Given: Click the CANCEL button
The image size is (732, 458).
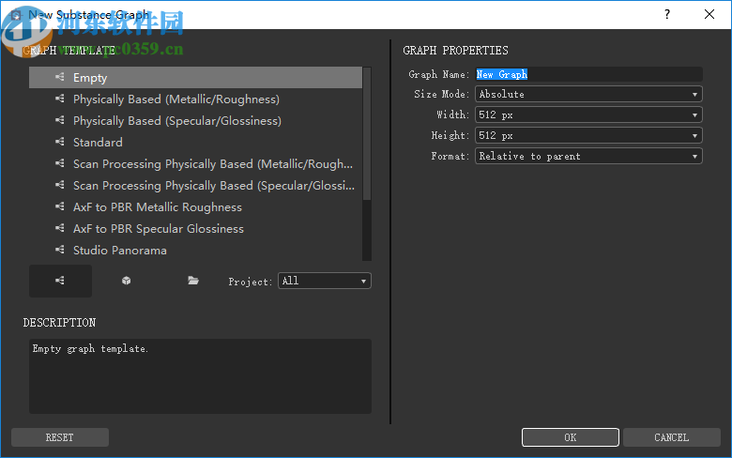Looking at the screenshot, I should click(x=672, y=437).
